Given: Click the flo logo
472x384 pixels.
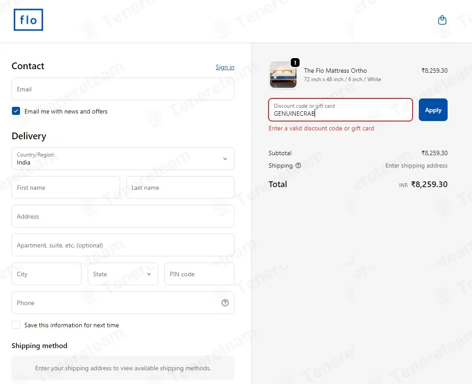Looking at the screenshot, I should click(x=28, y=20).
